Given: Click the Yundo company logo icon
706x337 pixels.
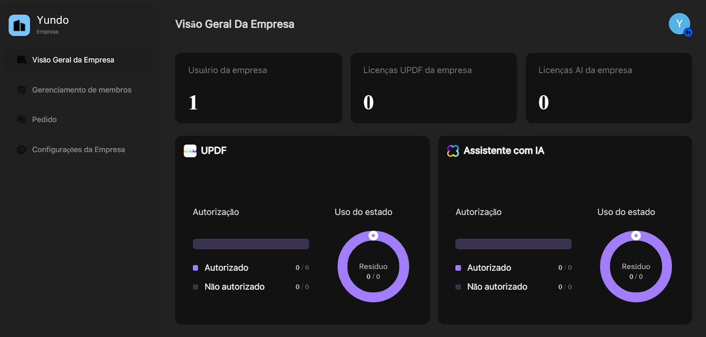Looking at the screenshot, I should (19, 25).
